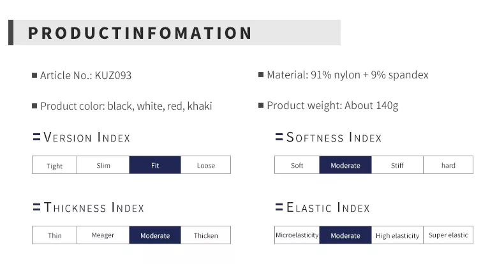The width and height of the screenshot is (504, 264).
Task: Choose Moderate softness option
Action: [345, 166]
